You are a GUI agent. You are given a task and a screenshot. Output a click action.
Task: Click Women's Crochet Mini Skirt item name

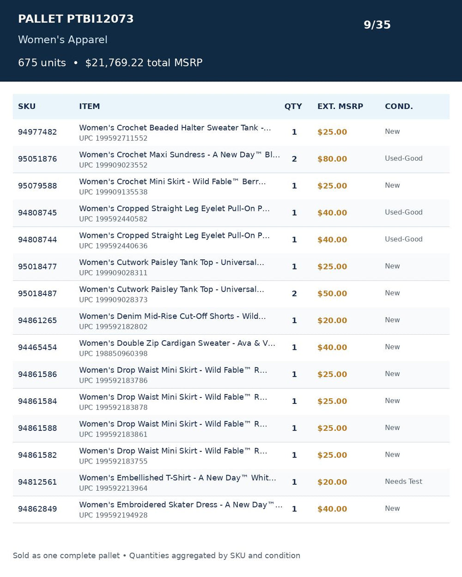(x=172, y=181)
